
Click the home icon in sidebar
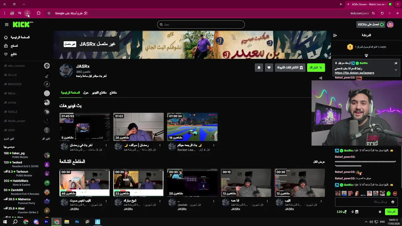coord(6,37)
